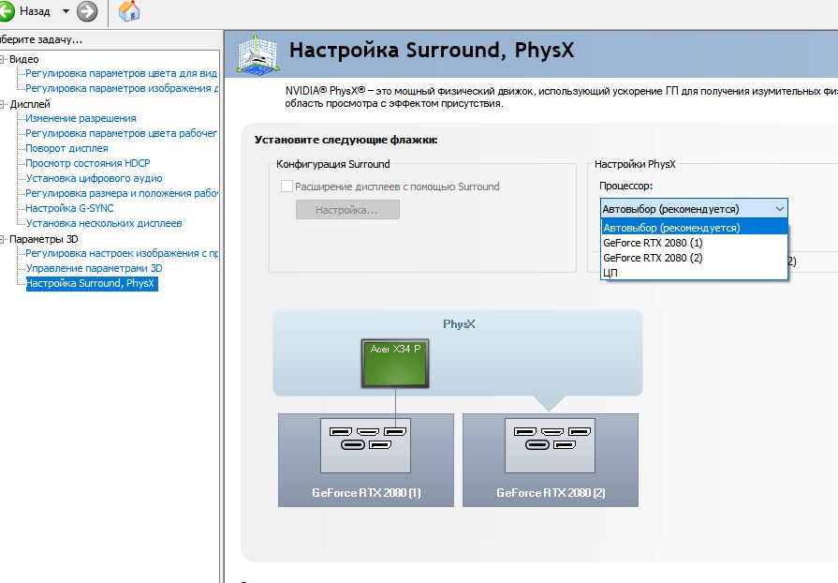The width and height of the screenshot is (838, 583).
Task: Click GeForce RTX 2080 (2) connector diagram
Action: [550, 445]
